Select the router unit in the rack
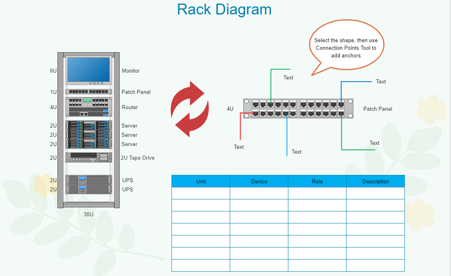Screen dimensions: 451x276 point(88,107)
